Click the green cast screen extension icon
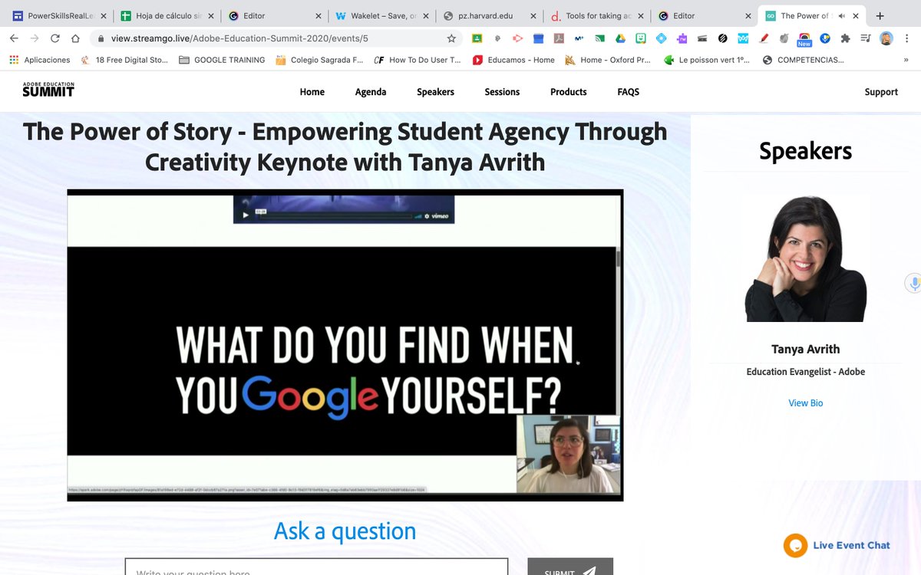The width and height of the screenshot is (921, 575). tap(599, 38)
